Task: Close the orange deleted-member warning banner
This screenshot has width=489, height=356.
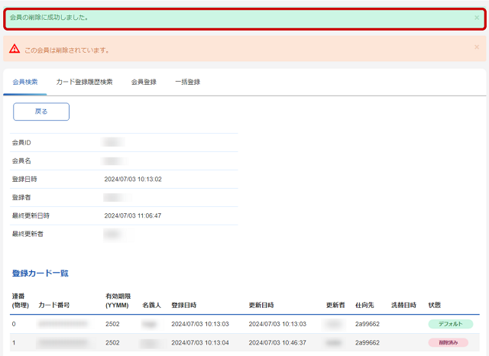Action: tap(477, 47)
